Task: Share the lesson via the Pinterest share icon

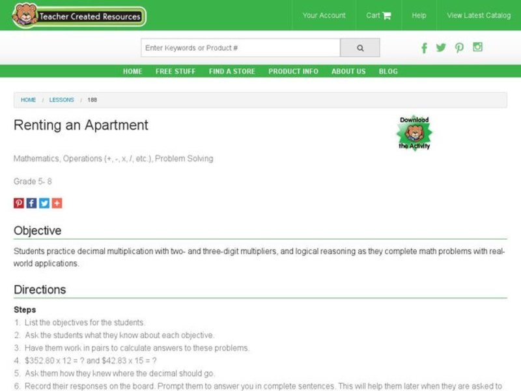Action: (x=18, y=203)
